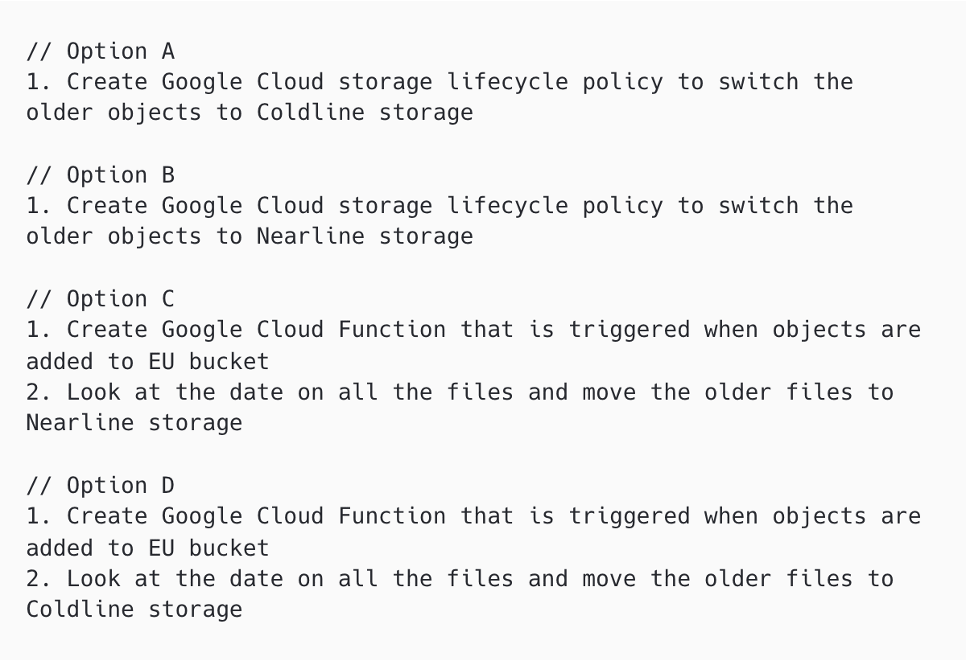Click "triggered" in Option C's first step
Screen dimensions: 966x661
[x=630, y=330]
